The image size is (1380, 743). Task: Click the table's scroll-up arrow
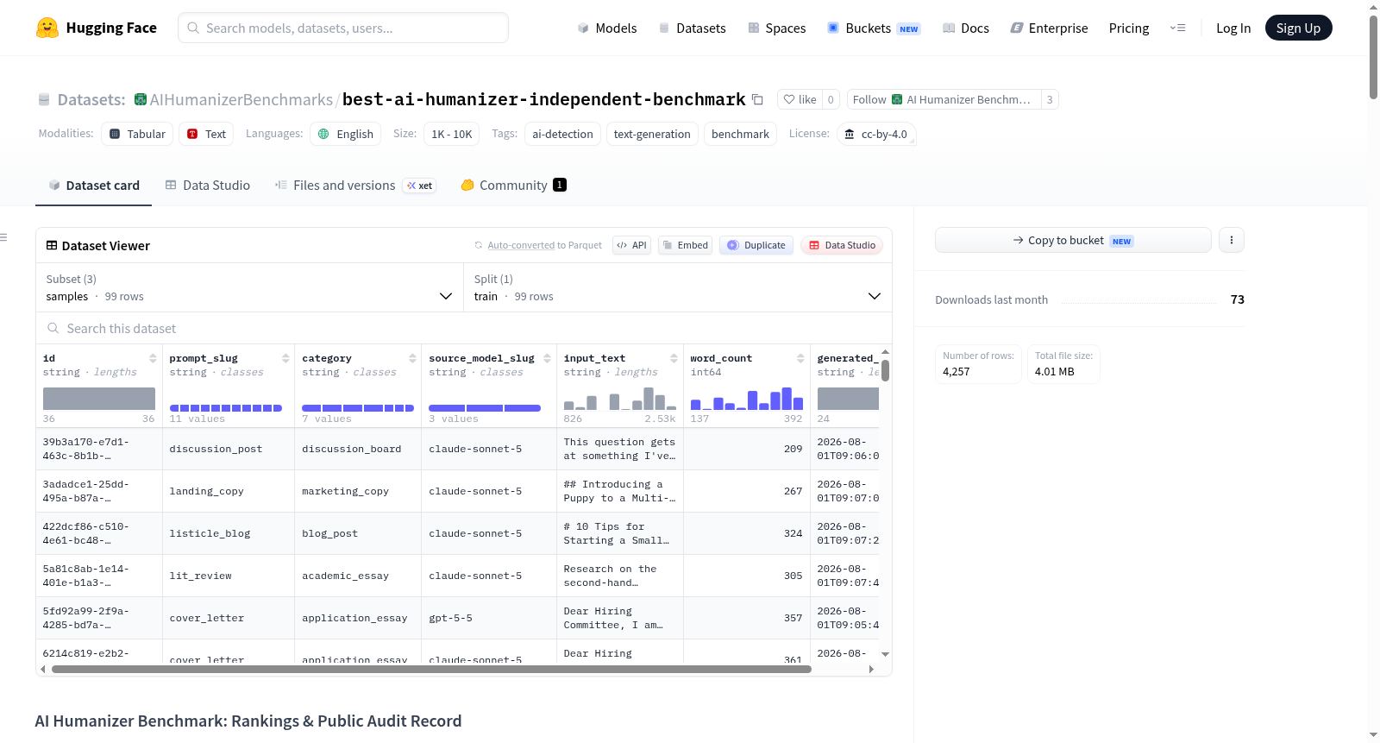[885, 352]
